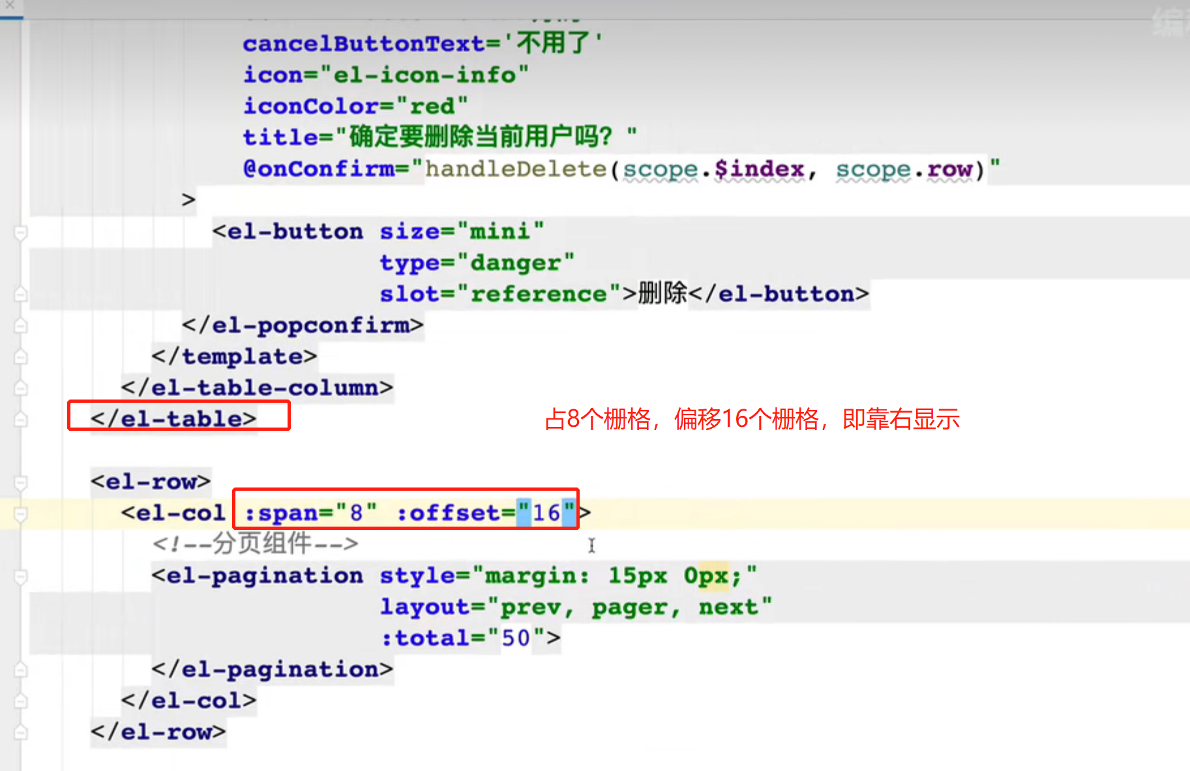Click the style attribute on el-pagination
1190x771 pixels.
coord(417,575)
